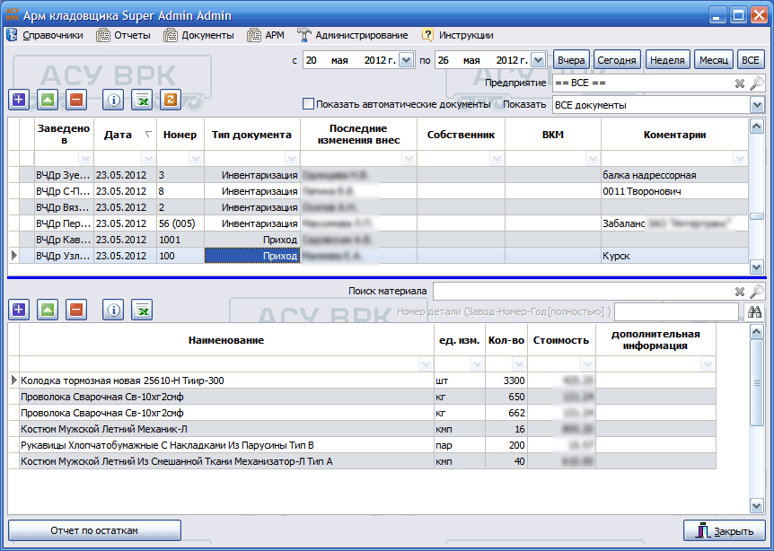
Task: Open the start date calendar dropdown
Action: tap(406, 60)
